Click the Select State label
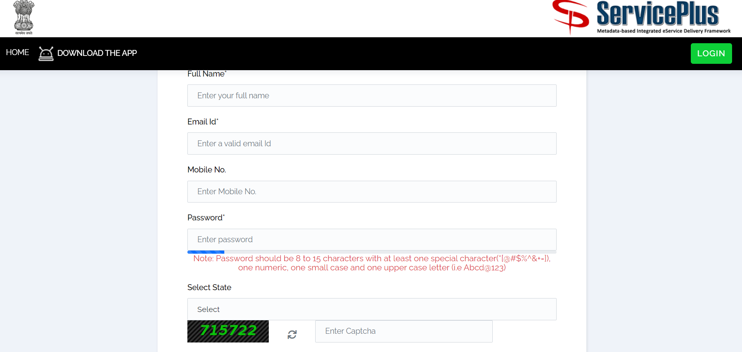Viewport: 742px width, 352px height. [x=209, y=287]
